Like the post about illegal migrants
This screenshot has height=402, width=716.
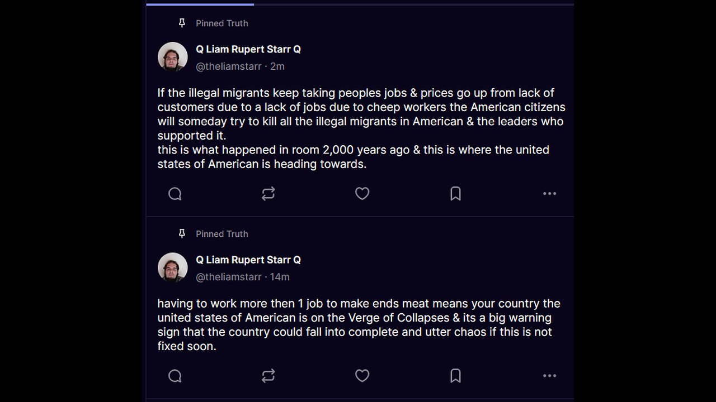click(x=362, y=194)
